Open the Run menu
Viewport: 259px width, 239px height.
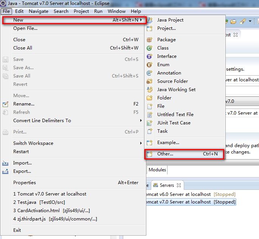(98, 11)
